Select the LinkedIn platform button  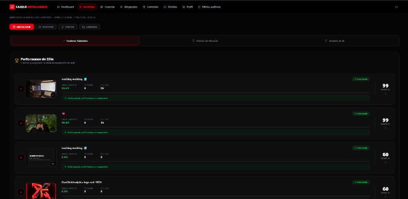coord(90,27)
